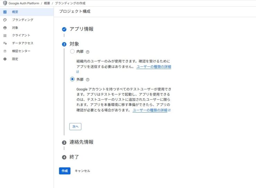Open the 概要 breadcrumb item
This screenshot has width=256, height=188.
point(47,3)
